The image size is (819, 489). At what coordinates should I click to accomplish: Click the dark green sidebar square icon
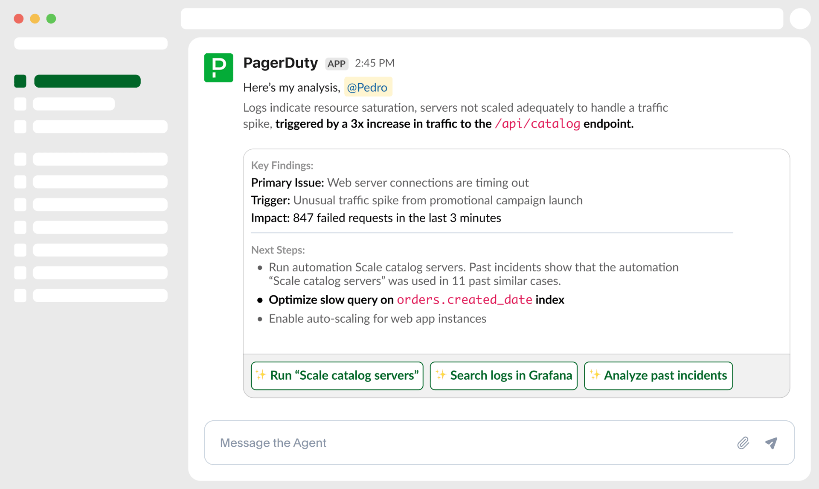[x=20, y=81]
